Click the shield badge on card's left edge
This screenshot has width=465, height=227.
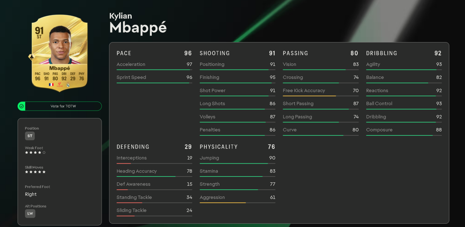(31, 57)
